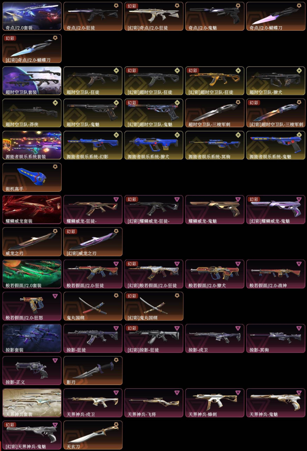Select the 天玄刀 blade skin
The height and width of the screenshot is (451, 307).
93,435
